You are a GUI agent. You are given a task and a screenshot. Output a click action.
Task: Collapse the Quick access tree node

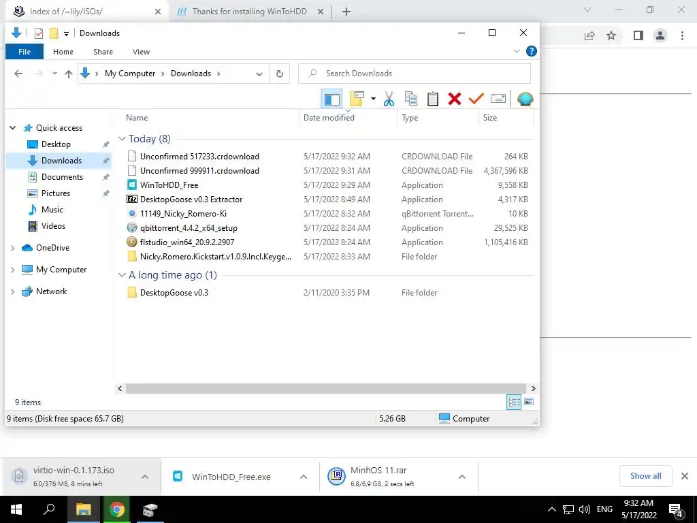click(x=12, y=128)
